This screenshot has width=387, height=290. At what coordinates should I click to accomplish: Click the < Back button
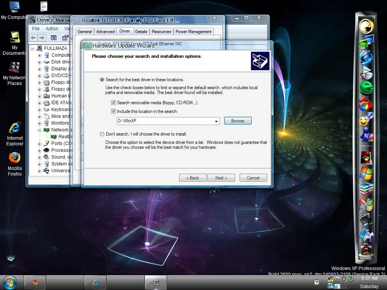[x=193, y=178]
